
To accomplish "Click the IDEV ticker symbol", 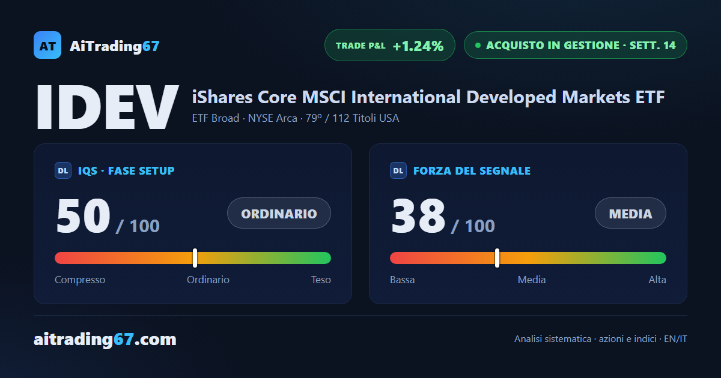I will (107, 107).
